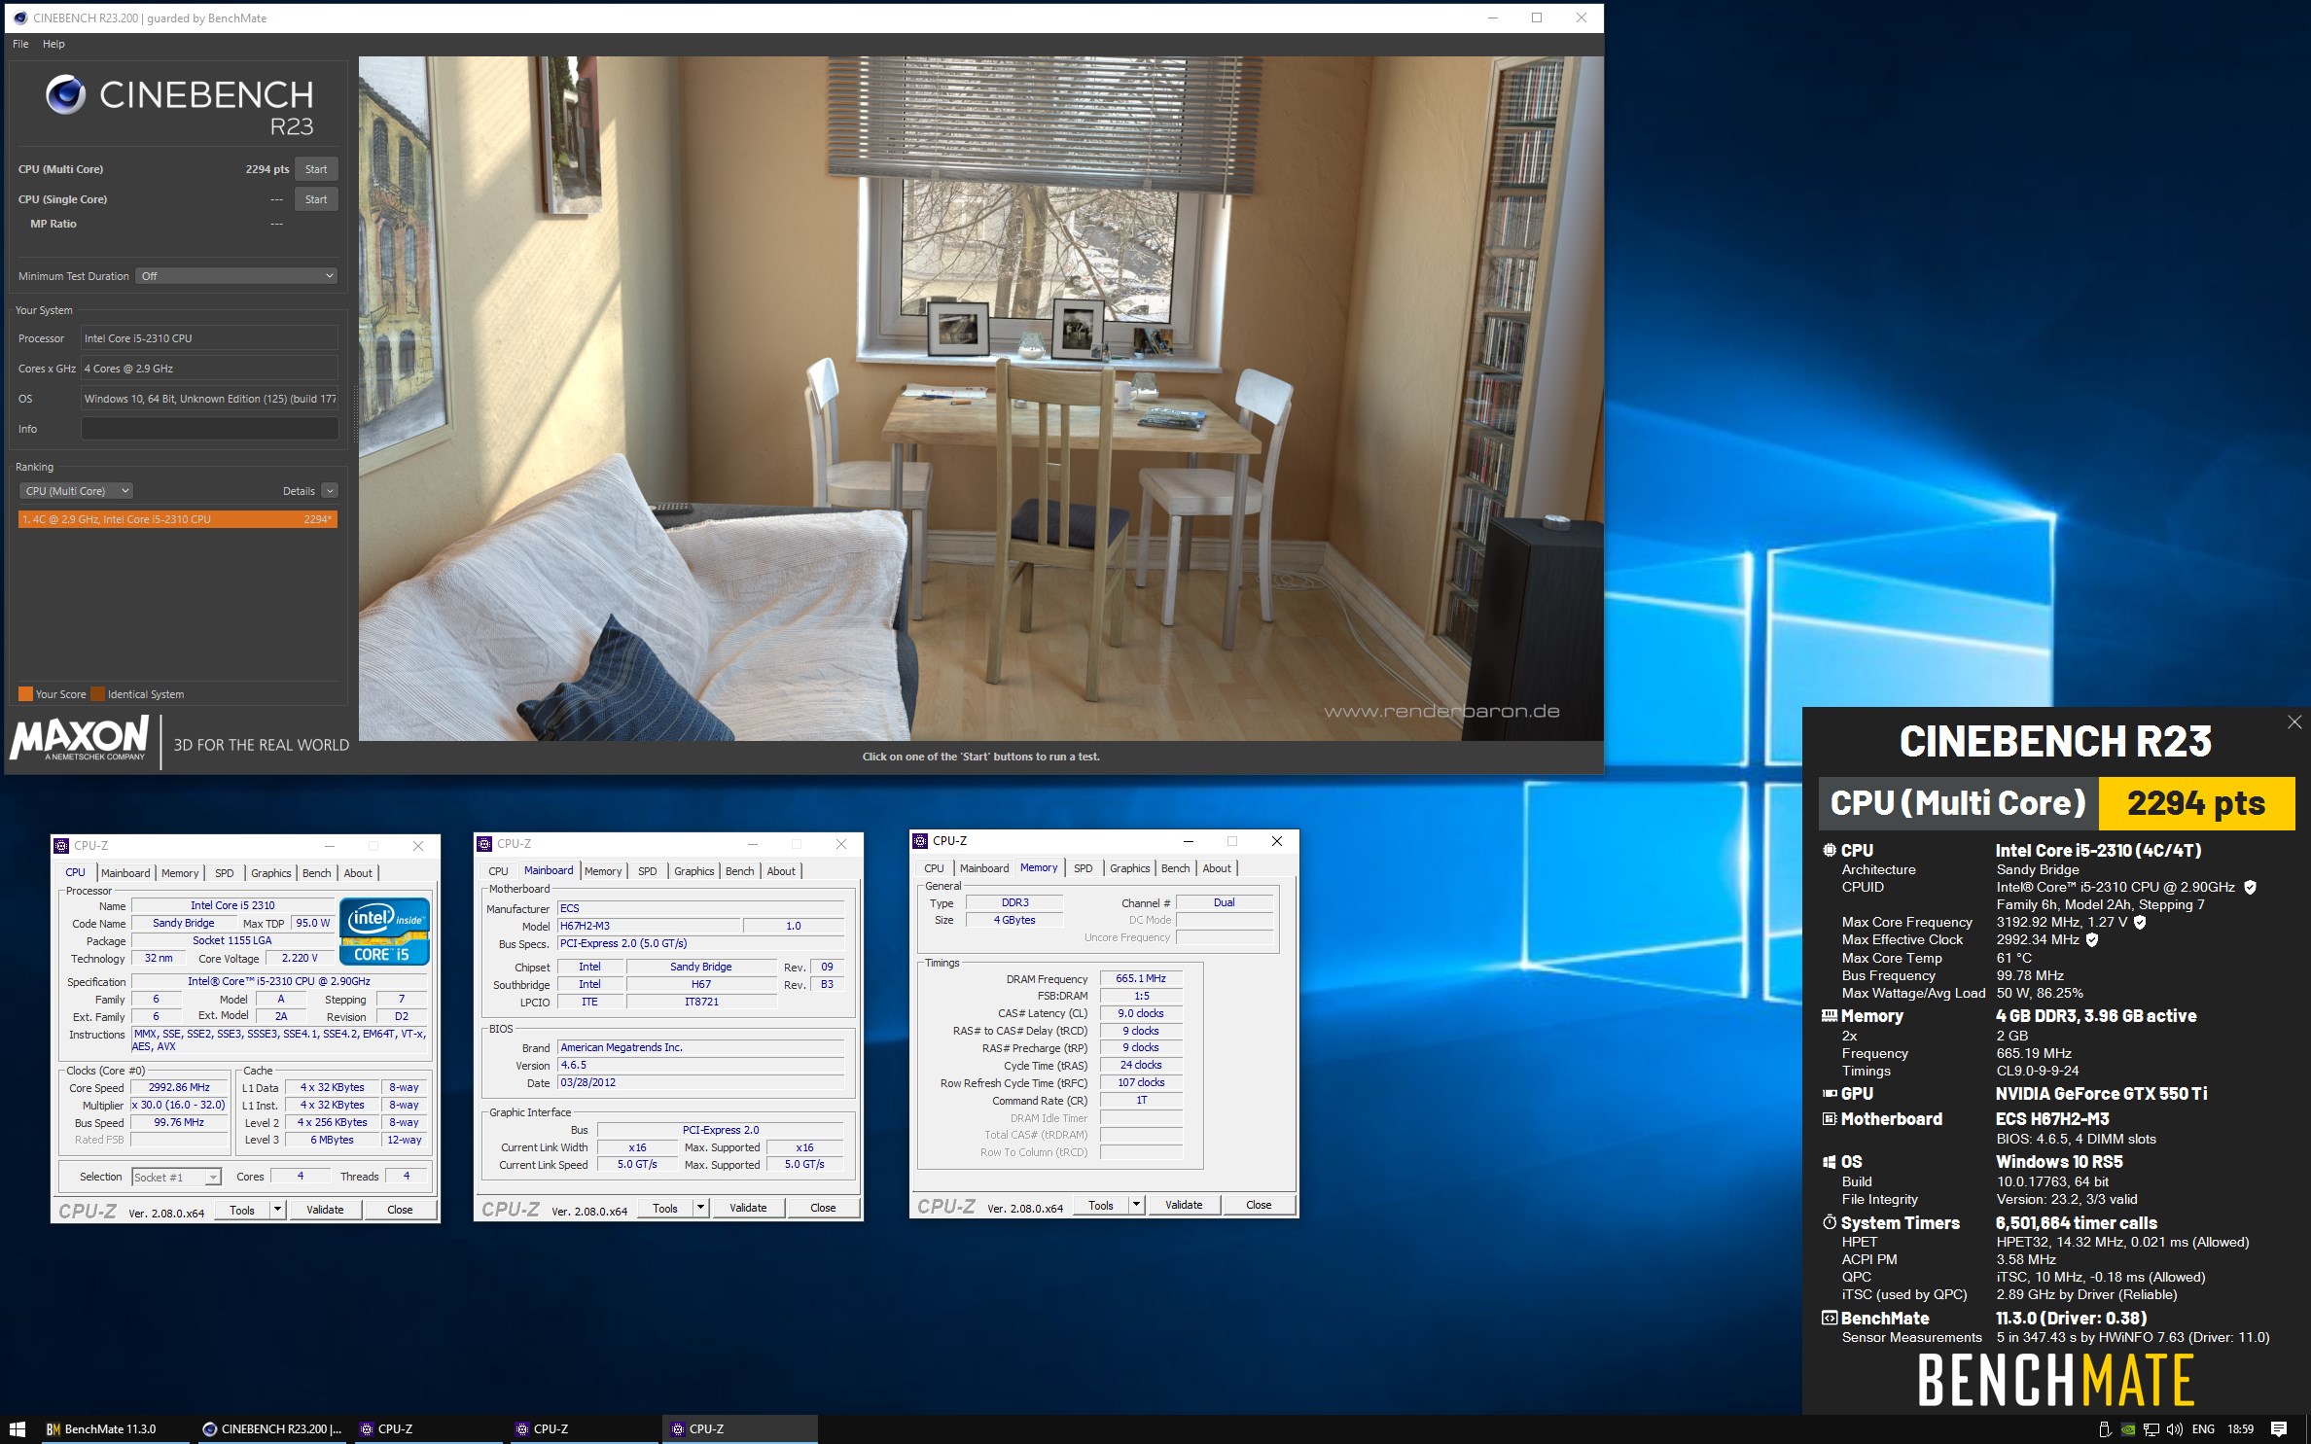
Task: Click the 18:59 clock on the taskbar
Action: pyautogui.click(x=2240, y=1428)
